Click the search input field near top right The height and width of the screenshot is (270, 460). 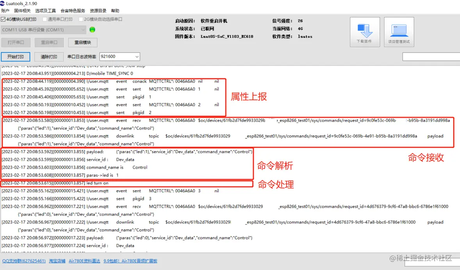(431, 56)
